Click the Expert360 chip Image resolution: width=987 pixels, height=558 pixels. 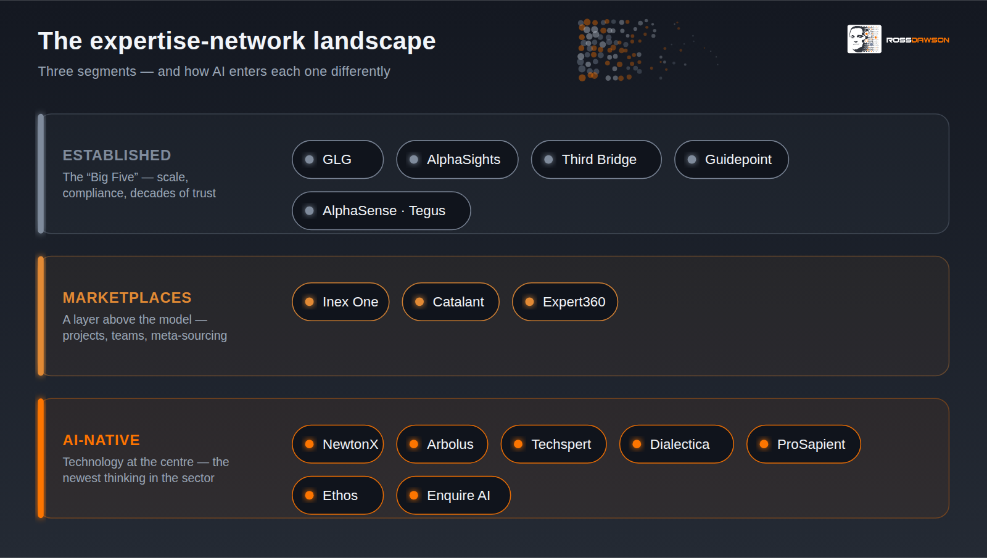coord(564,302)
